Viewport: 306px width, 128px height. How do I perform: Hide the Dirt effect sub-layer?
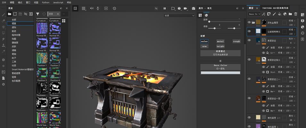pos(263,72)
